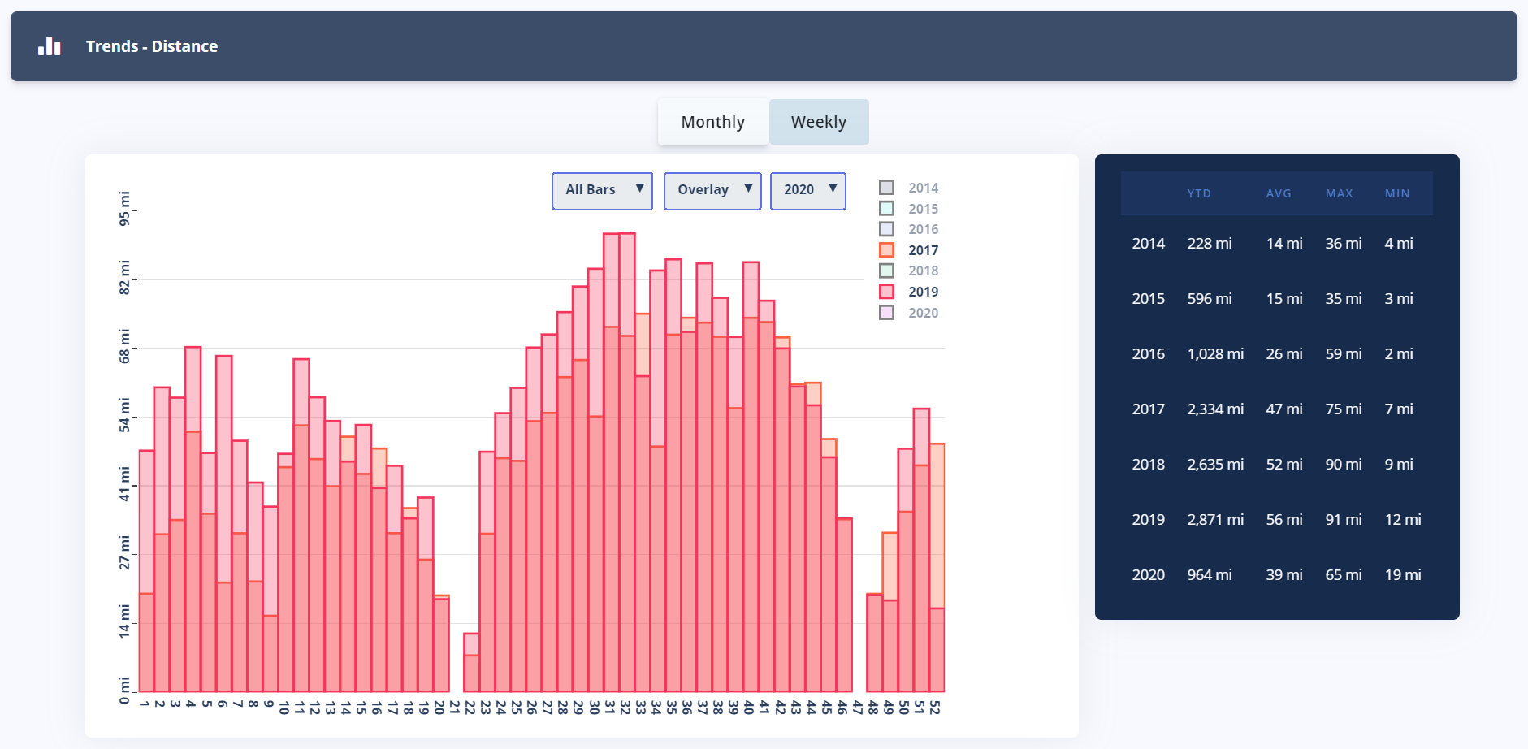Image resolution: width=1528 pixels, height=749 pixels.
Task: Hide the 2017 series legend box
Action: 886,250
